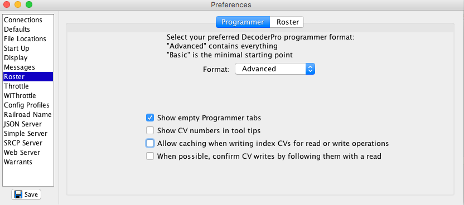The height and width of the screenshot is (205, 464).
Task: Minimize the Preferences window with the yellow button
Action: 18,4
